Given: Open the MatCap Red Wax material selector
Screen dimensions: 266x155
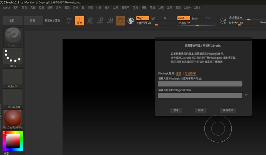Looking at the screenshot, I should pyautogui.click(x=13, y=119).
